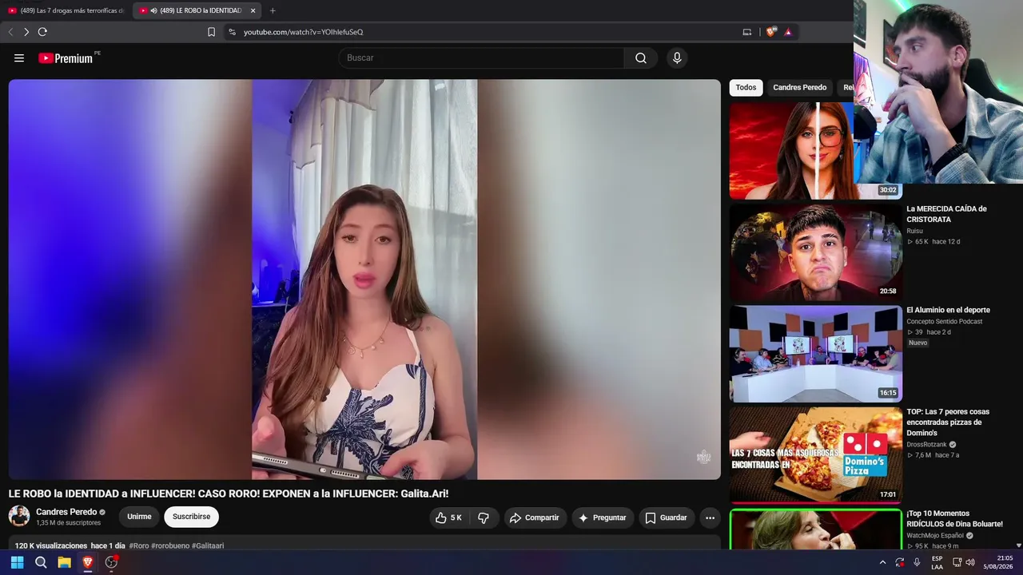Open the Candres Peredo channel name link

pyautogui.click(x=66, y=512)
